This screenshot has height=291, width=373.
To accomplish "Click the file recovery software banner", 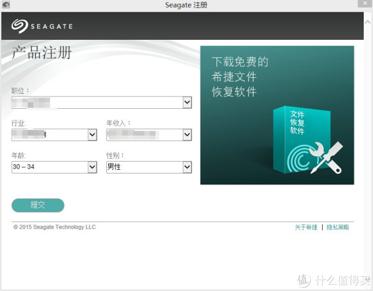I will click(x=277, y=115).
